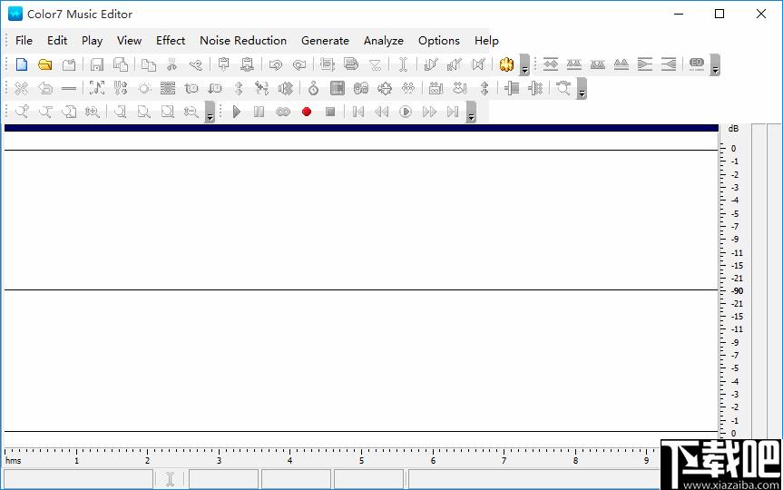
Task: Click the Redo curved arrow icon
Action: [x=299, y=64]
